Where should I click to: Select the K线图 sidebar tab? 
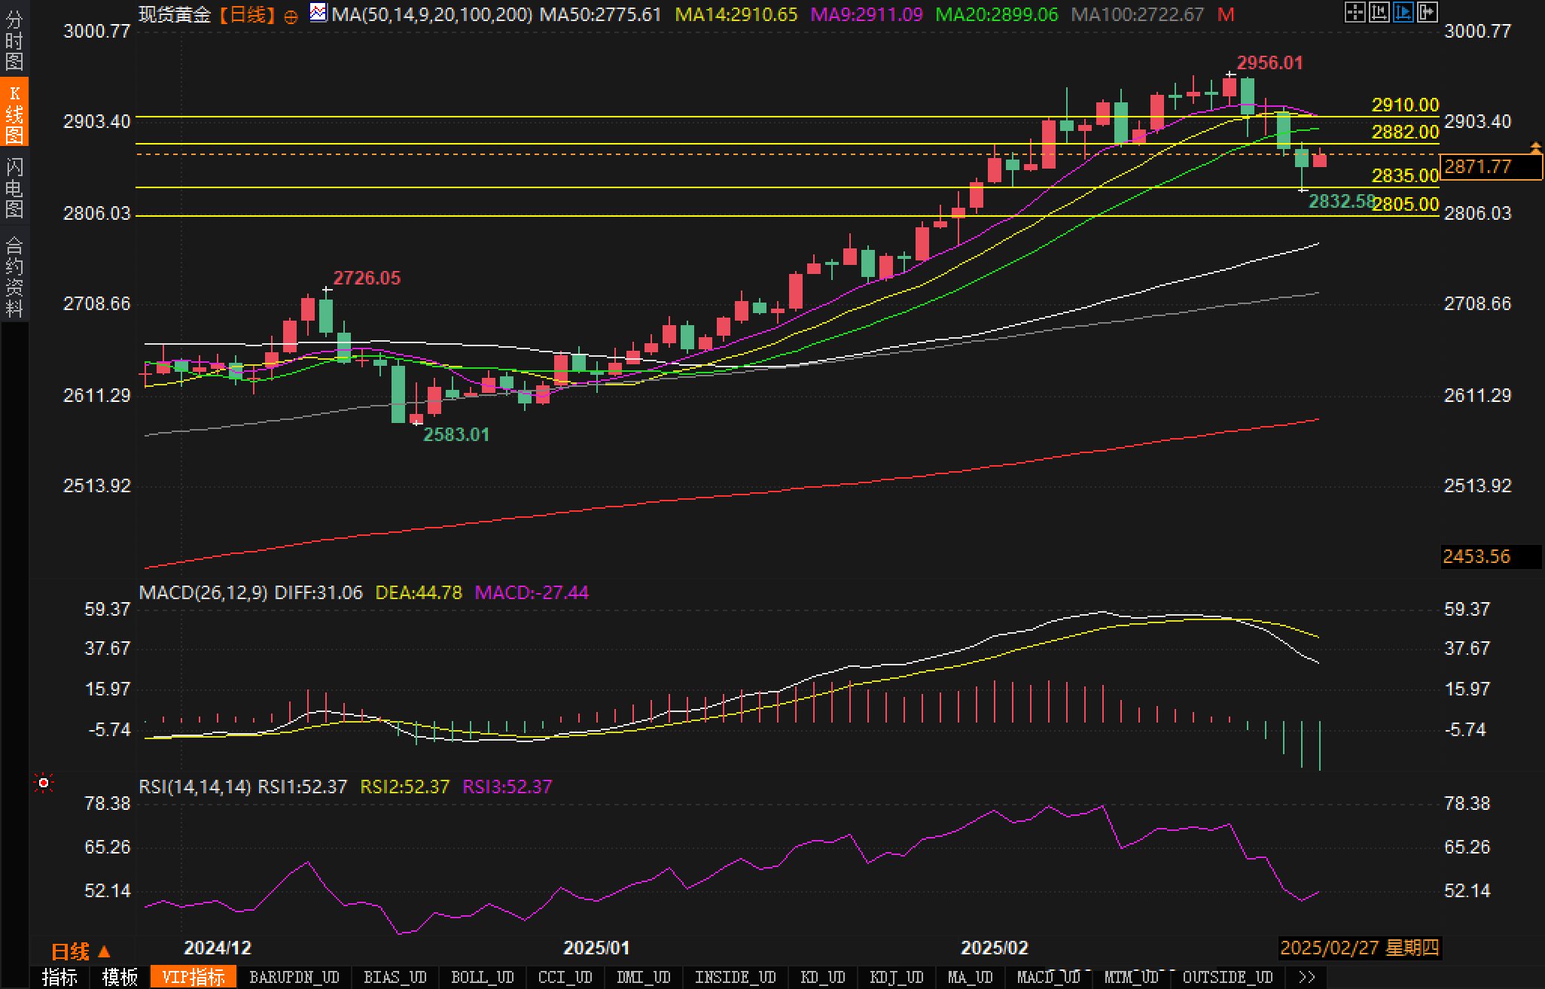(x=14, y=113)
